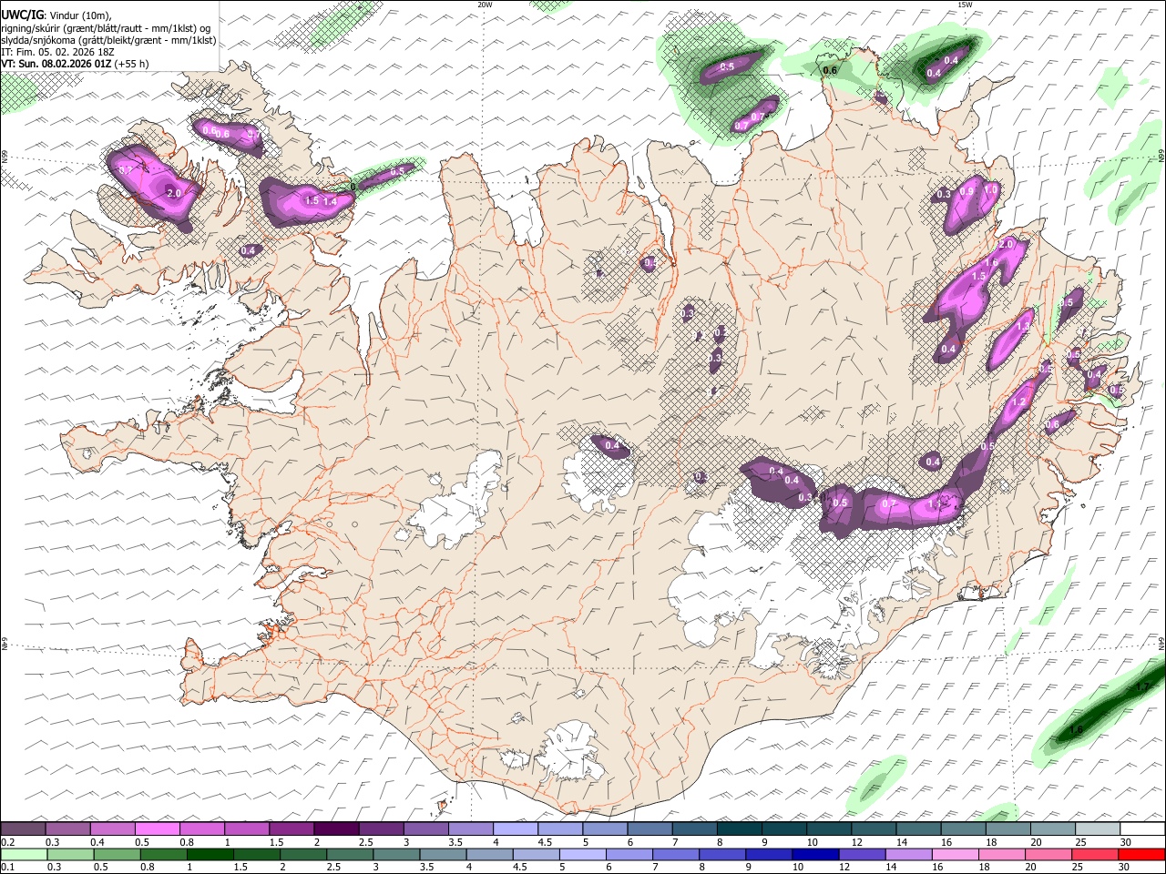Click the 15W longitude label
Viewport: 1166px width, 874px height.
point(965,5)
